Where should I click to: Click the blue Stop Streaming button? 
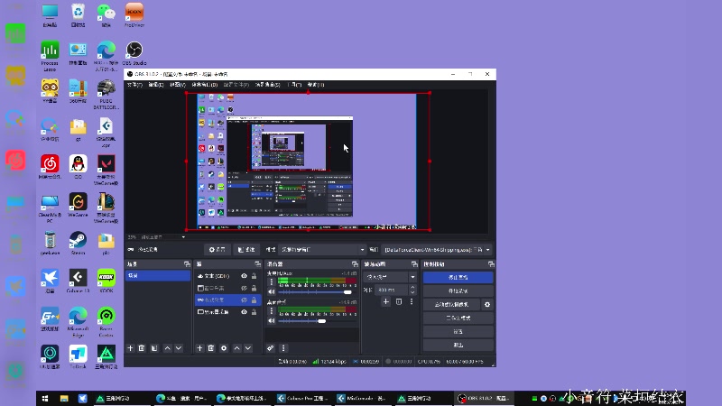(458, 278)
